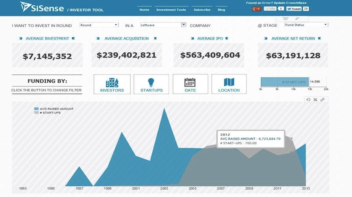Click the LOCATION label under the map icon

(x=229, y=90)
